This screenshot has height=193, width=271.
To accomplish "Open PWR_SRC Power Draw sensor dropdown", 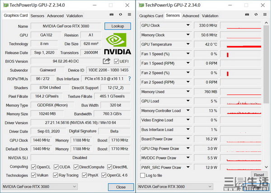I will 188,167.
